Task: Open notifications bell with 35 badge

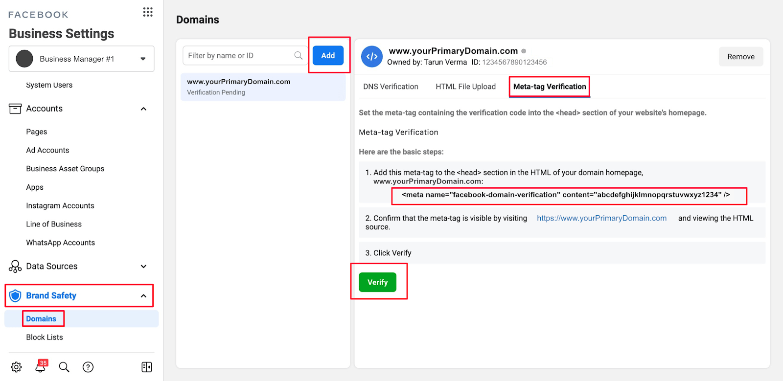Action: (x=41, y=367)
